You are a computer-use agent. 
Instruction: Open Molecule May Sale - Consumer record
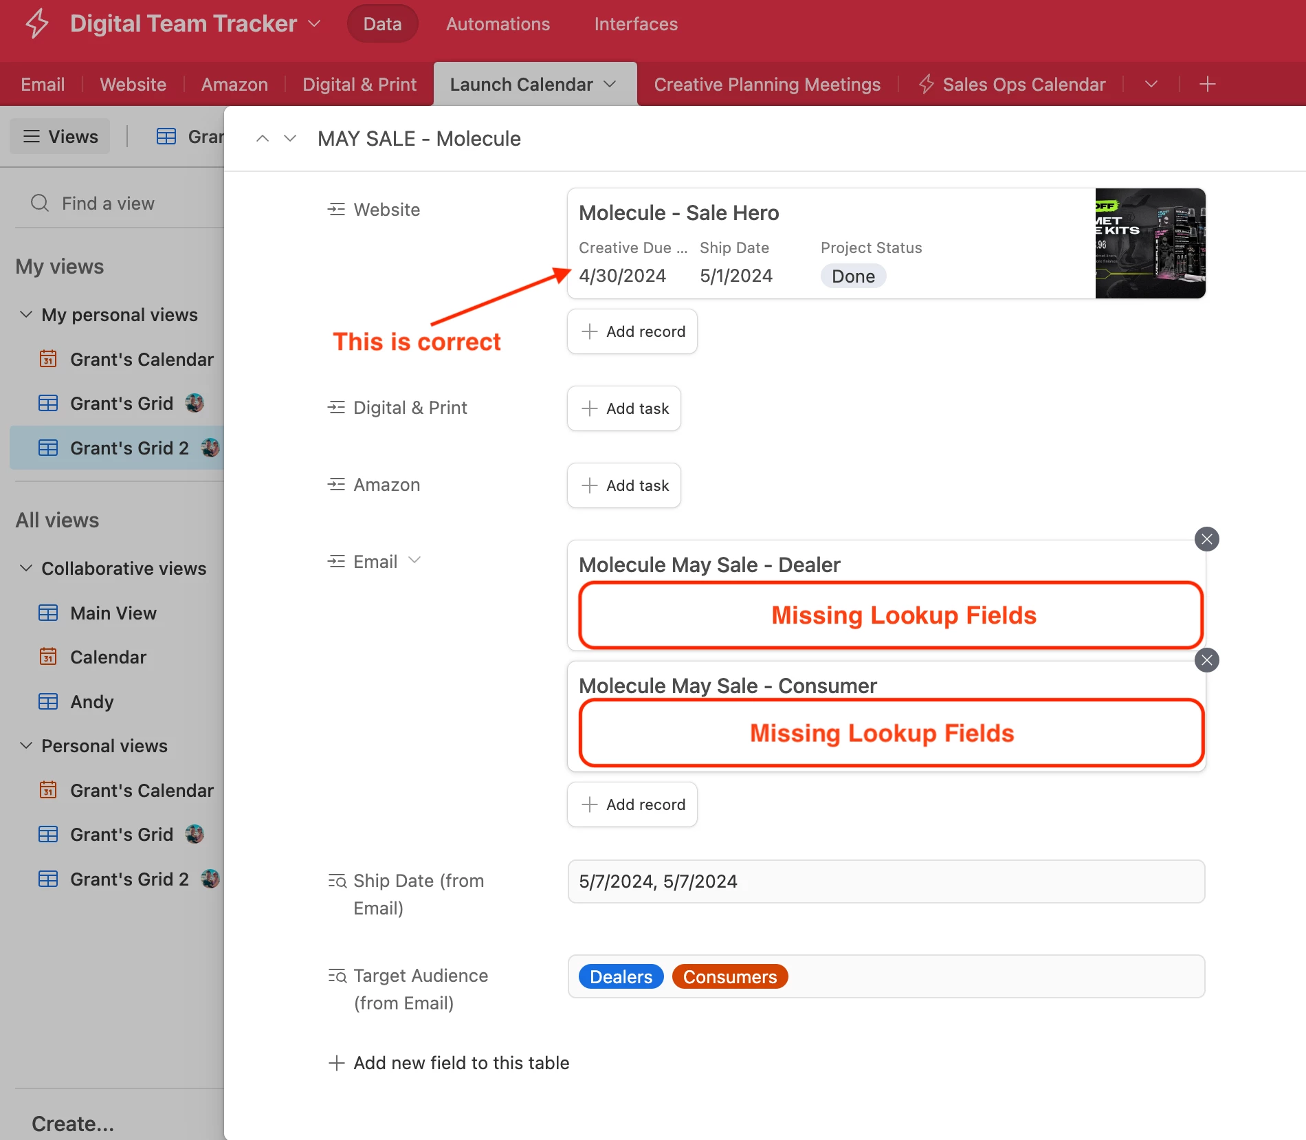tap(887, 716)
